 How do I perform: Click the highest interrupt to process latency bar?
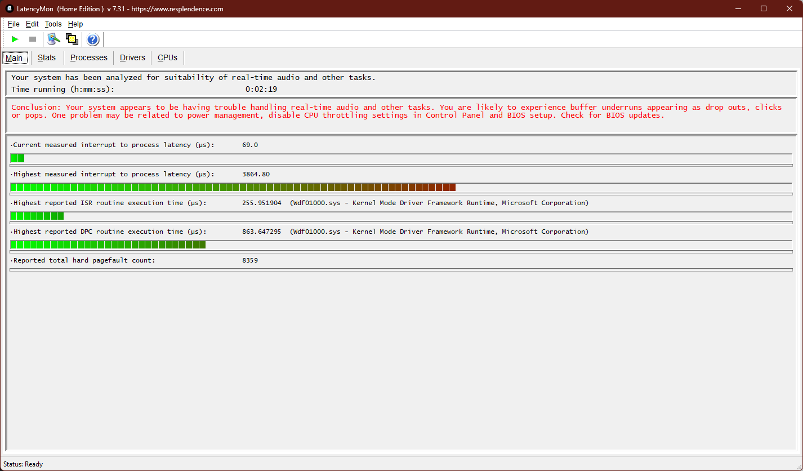(x=233, y=187)
